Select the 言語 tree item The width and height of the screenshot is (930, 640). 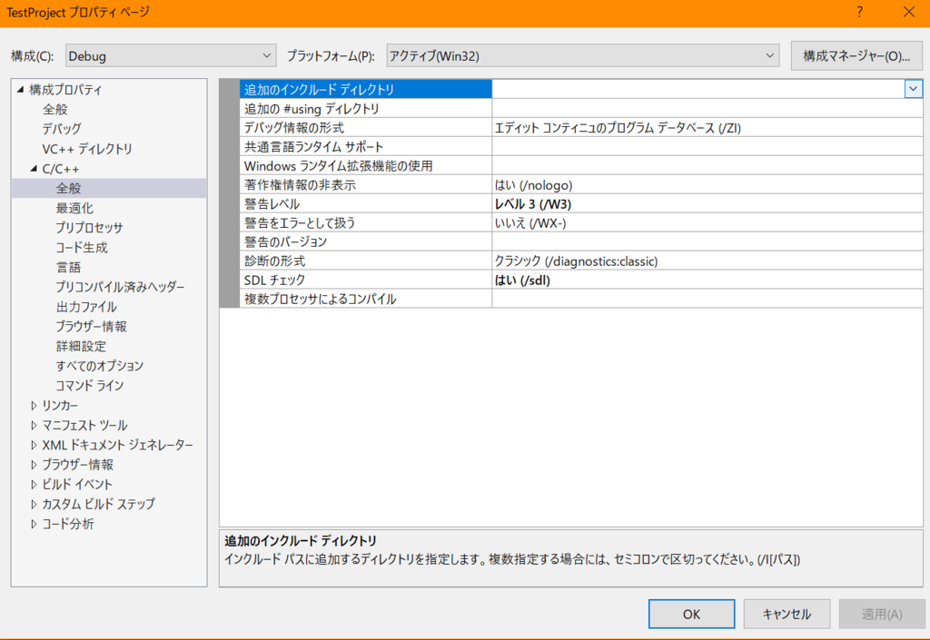click(x=68, y=267)
